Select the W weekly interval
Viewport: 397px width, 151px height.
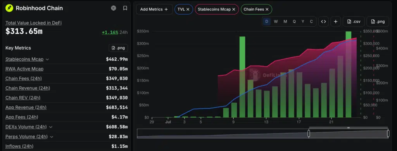click(x=276, y=22)
